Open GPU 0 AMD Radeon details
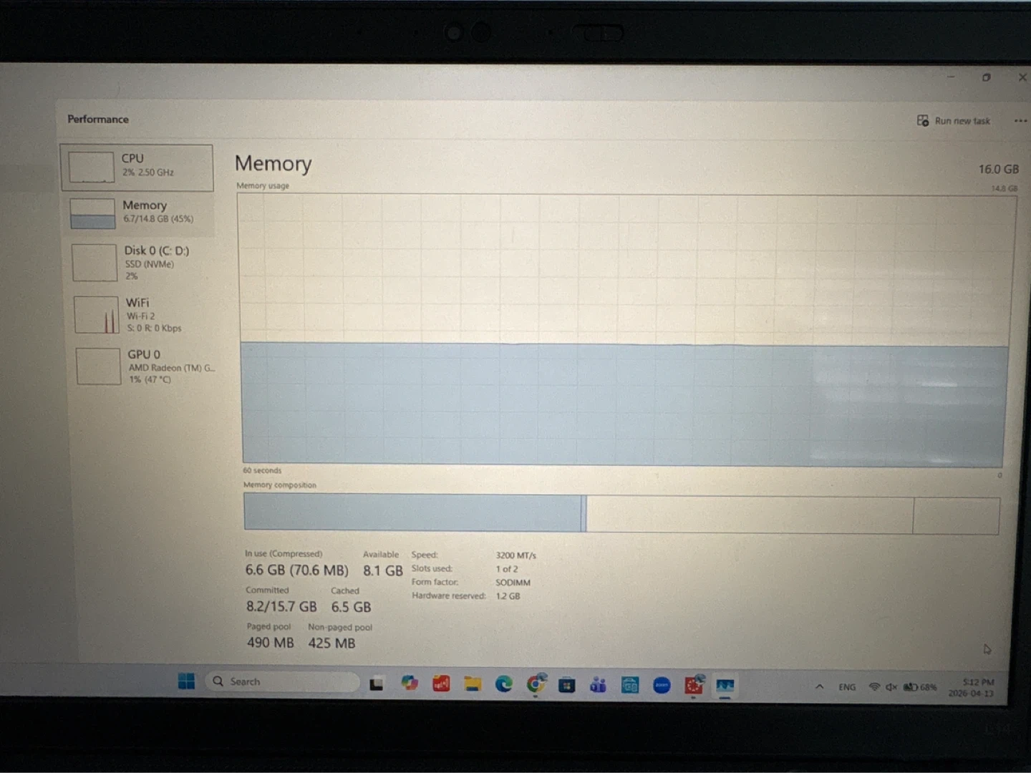Viewport: 1031px width, 773px height. [144, 366]
